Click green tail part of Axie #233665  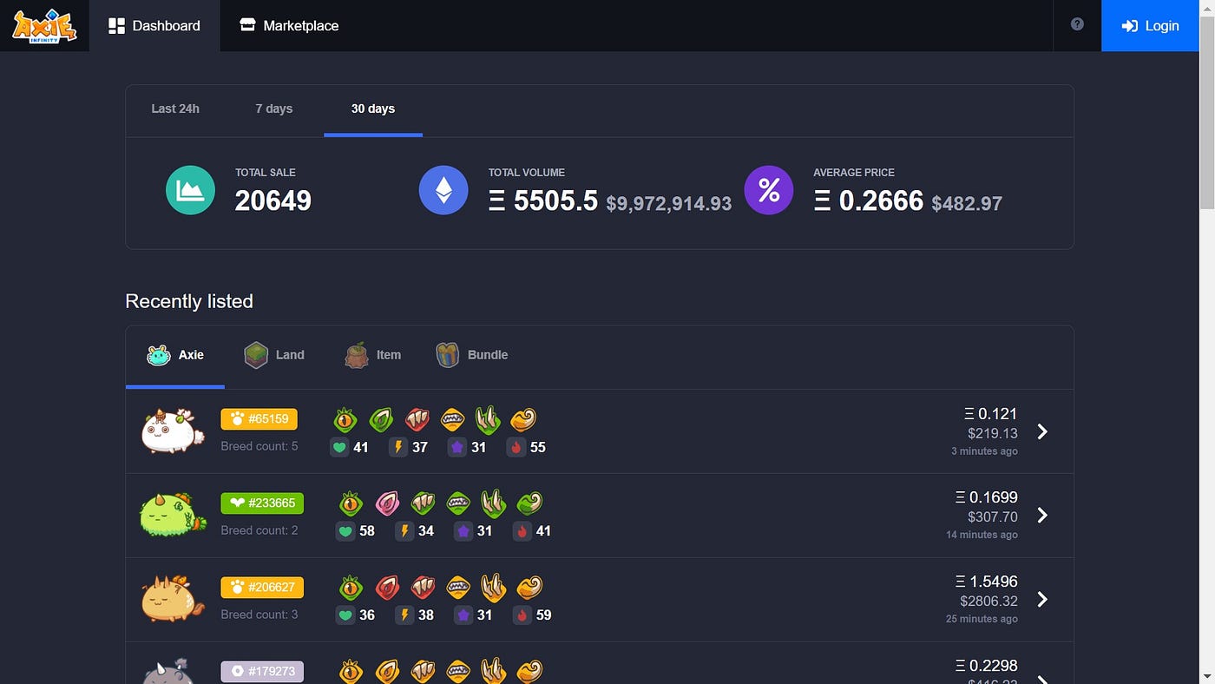529,503
